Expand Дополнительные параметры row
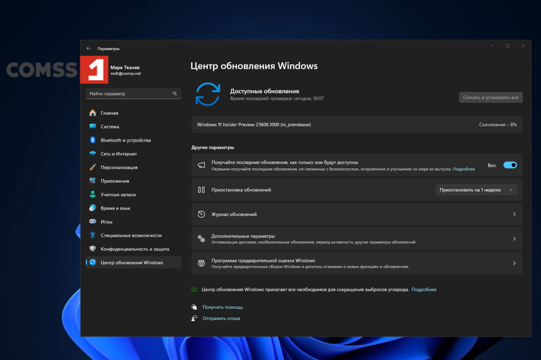Viewport: 541px width, 360px height. point(514,239)
